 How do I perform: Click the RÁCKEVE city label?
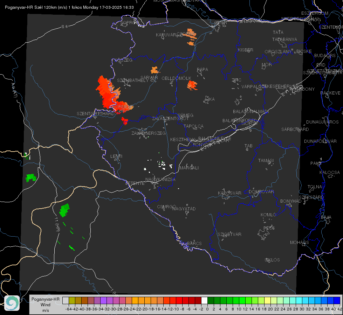pos(330,93)
